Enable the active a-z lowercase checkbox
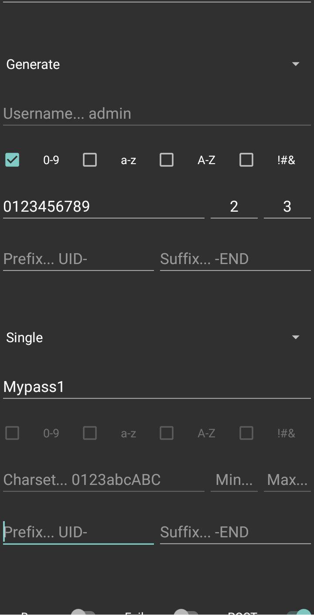This screenshot has width=314, height=615. click(x=90, y=160)
